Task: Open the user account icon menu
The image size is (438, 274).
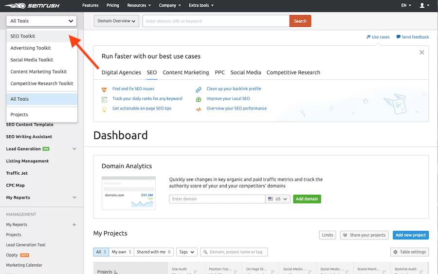Action: tap(424, 5)
